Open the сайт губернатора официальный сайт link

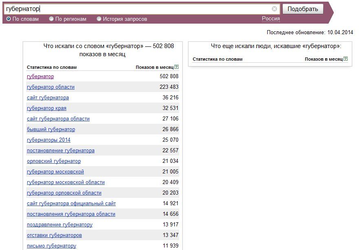click(71, 203)
